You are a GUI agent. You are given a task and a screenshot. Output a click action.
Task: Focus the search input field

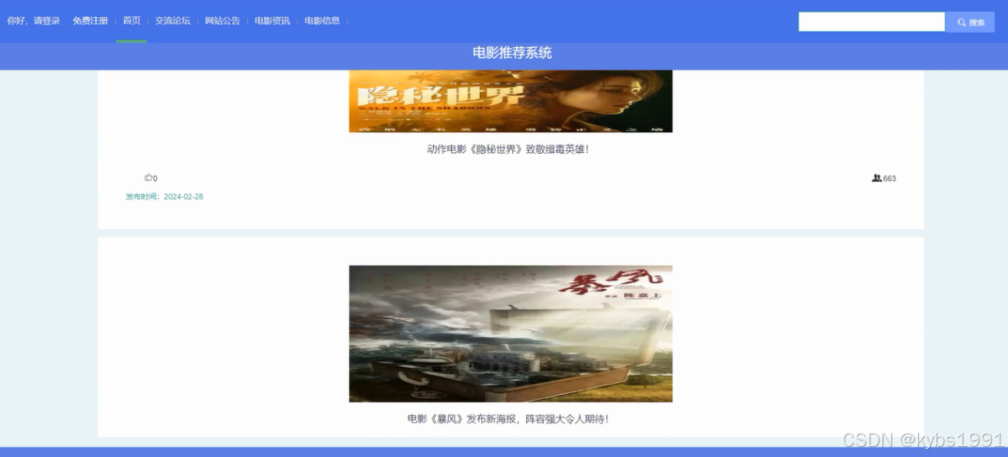(x=872, y=22)
